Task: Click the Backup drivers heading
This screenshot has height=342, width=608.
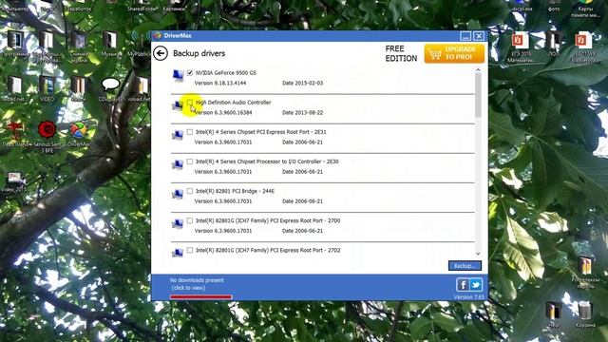Action: 199,53
